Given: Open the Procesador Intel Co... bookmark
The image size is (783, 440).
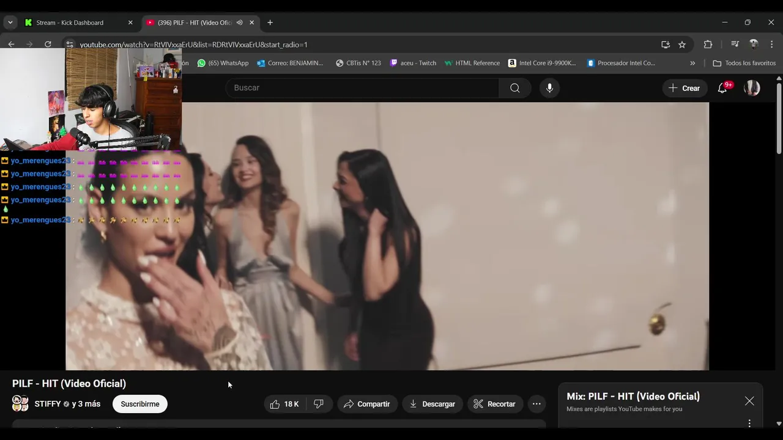Looking at the screenshot, I should (621, 63).
